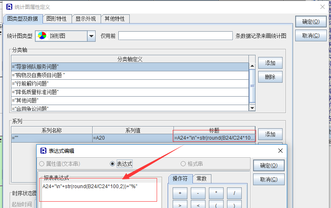The image size is (331, 208).
Task: Select row ="其他问题"
Action: tap(130, 101)
